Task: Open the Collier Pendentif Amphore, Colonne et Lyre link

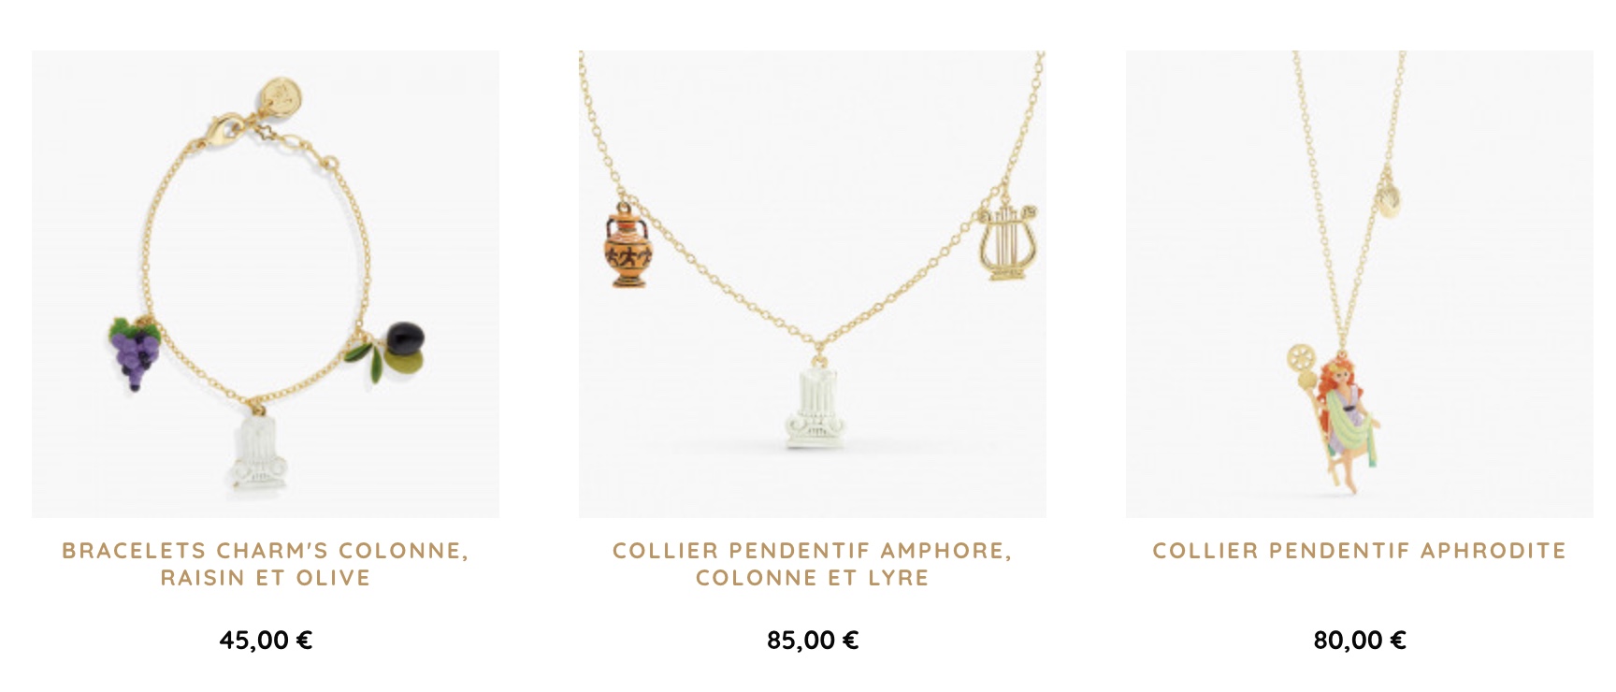Action: point(813,564)
